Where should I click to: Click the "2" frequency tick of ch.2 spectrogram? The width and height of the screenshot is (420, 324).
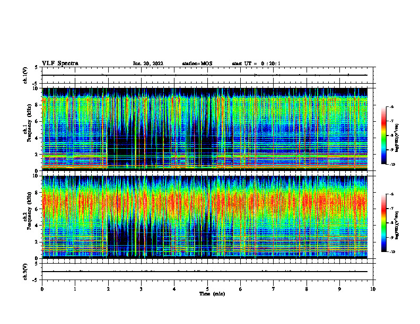pyautogui.click(x=38, y=242)
